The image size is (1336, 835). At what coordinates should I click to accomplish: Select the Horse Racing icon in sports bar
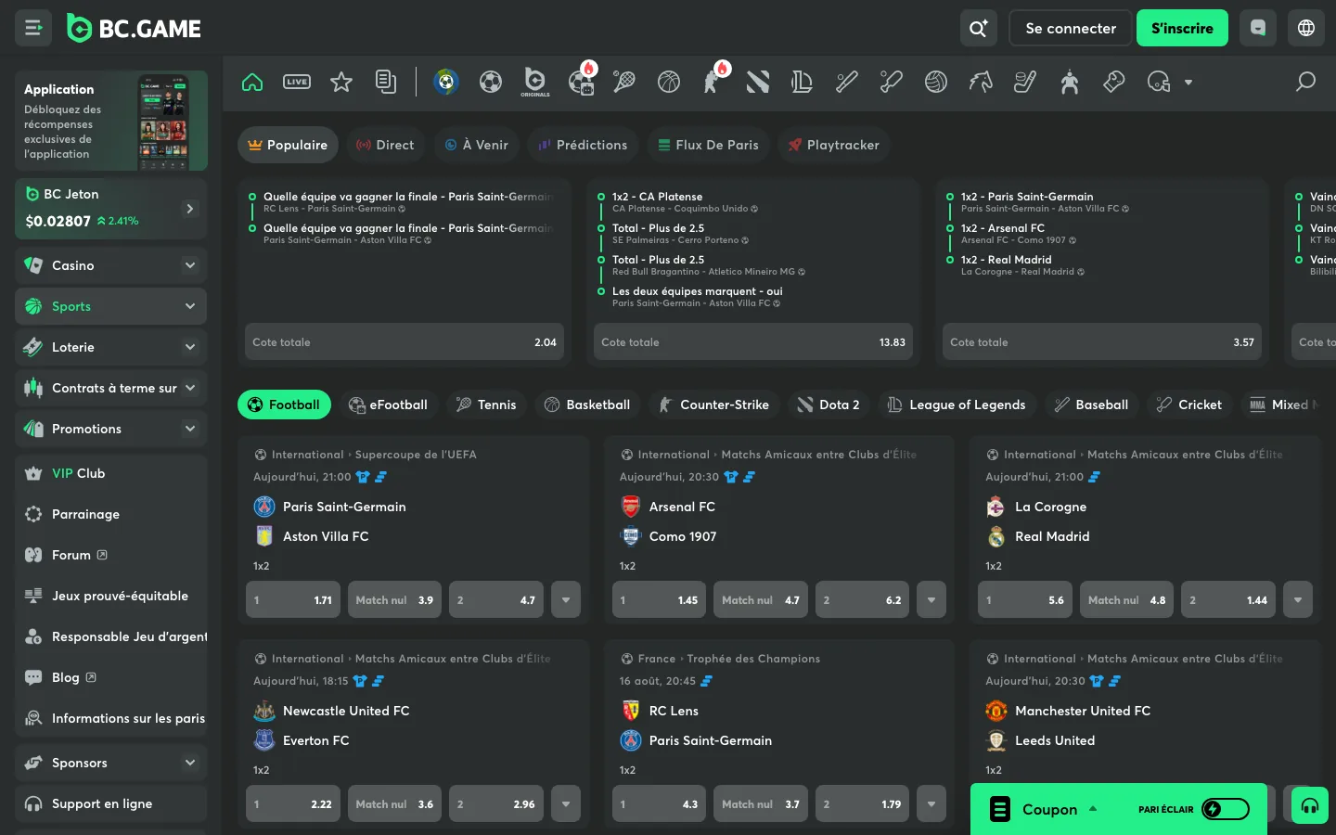[x=981, y=82]
